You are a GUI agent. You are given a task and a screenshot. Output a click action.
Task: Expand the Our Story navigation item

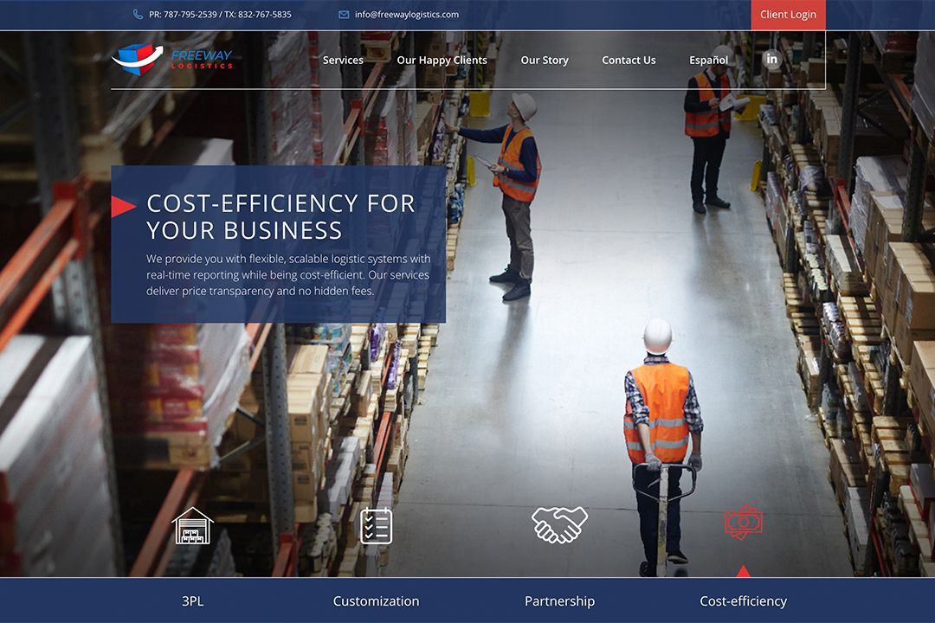click(x=544, y=60)
